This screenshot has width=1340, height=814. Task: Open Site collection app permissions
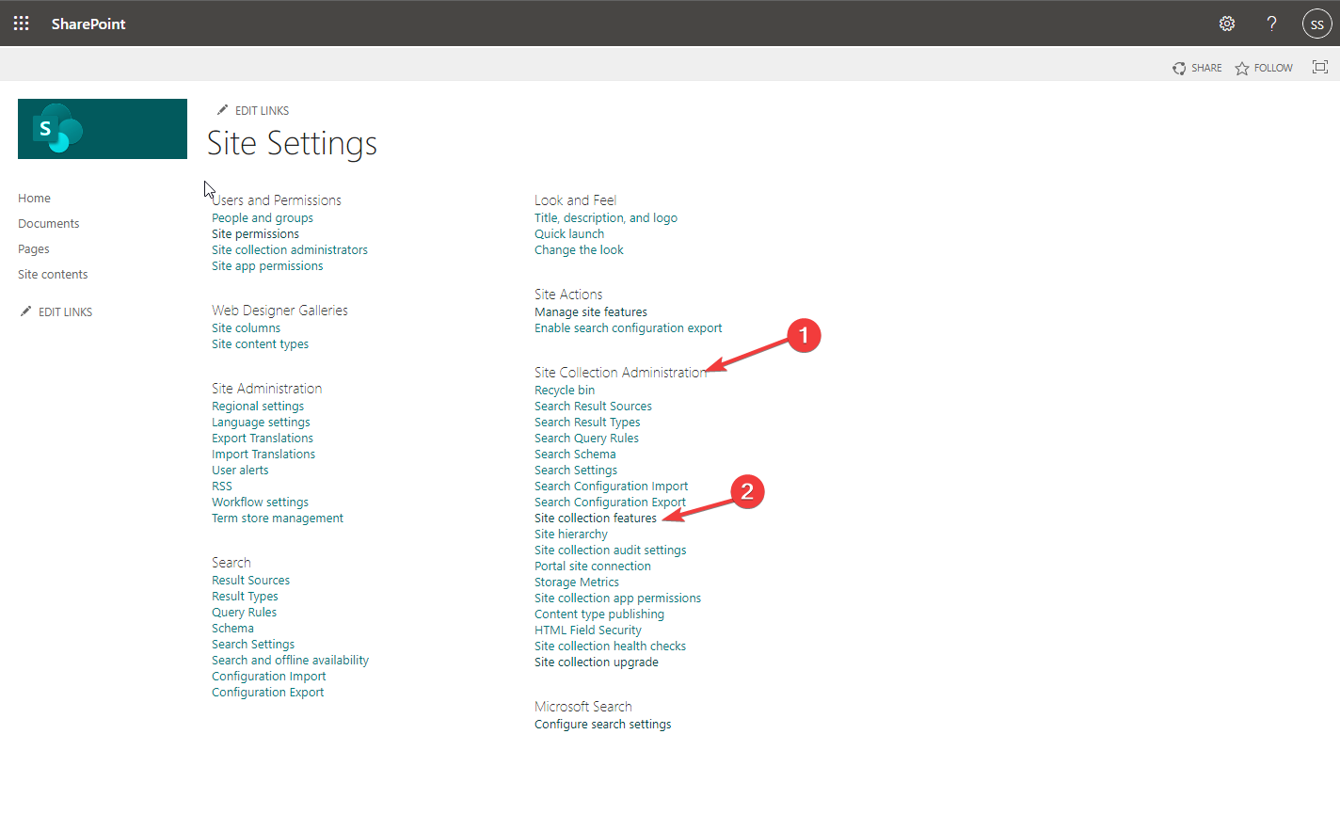(x=617, y=598)
